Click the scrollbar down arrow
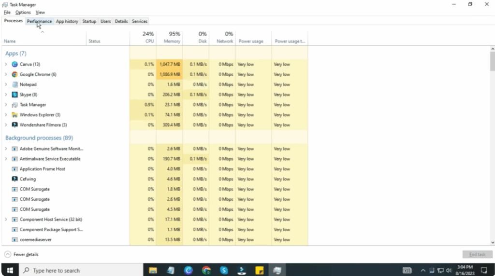495x276 pixels. point(493,243)
